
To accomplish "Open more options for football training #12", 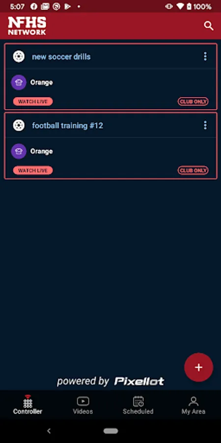I will coord(205,125).
